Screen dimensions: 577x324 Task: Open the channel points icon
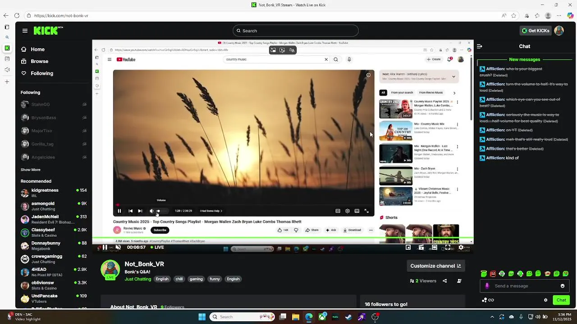click(485, 300)
